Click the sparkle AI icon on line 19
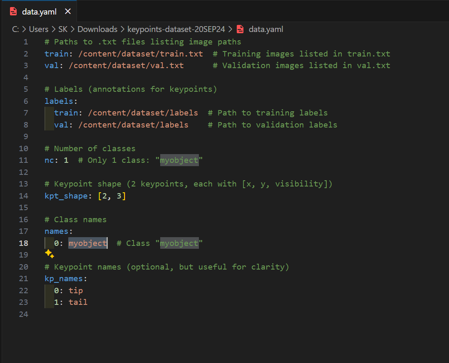The width and height of the screenshot is (449, 363). click(x=49, y=254)
